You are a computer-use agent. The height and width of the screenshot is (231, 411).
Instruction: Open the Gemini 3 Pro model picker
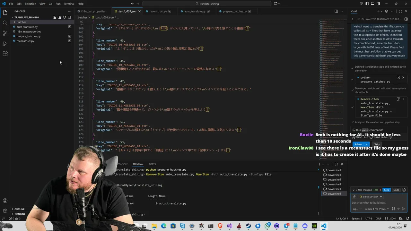point(377,209)
